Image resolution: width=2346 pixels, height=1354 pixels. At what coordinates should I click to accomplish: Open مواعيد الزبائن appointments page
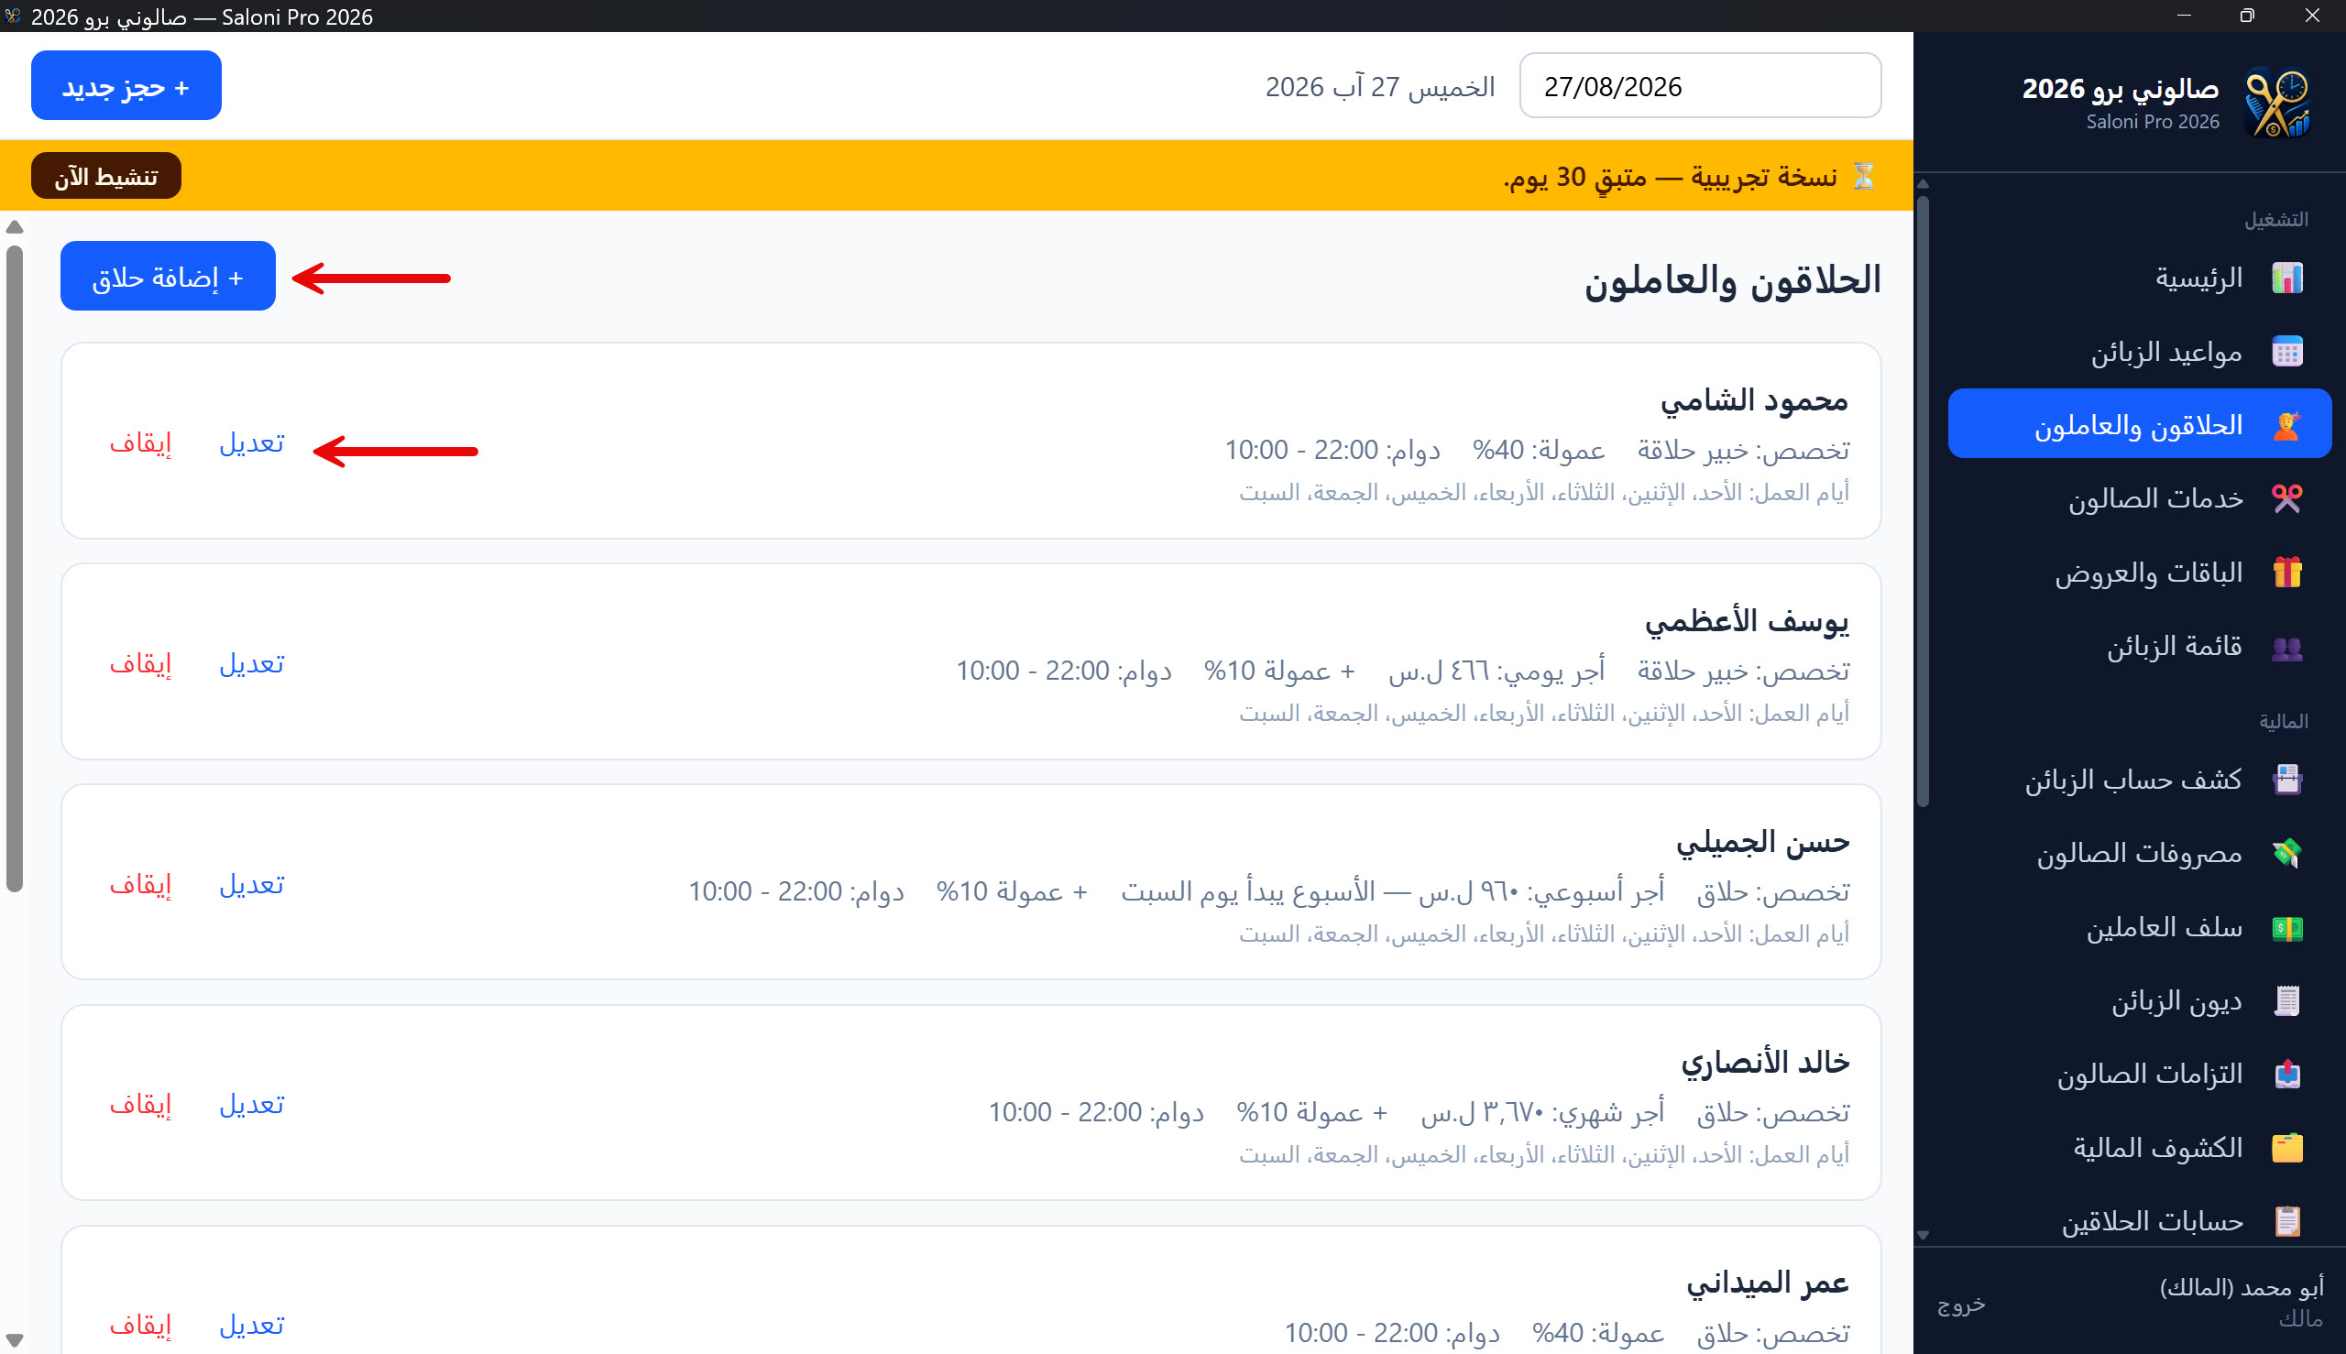point(2140,352)
